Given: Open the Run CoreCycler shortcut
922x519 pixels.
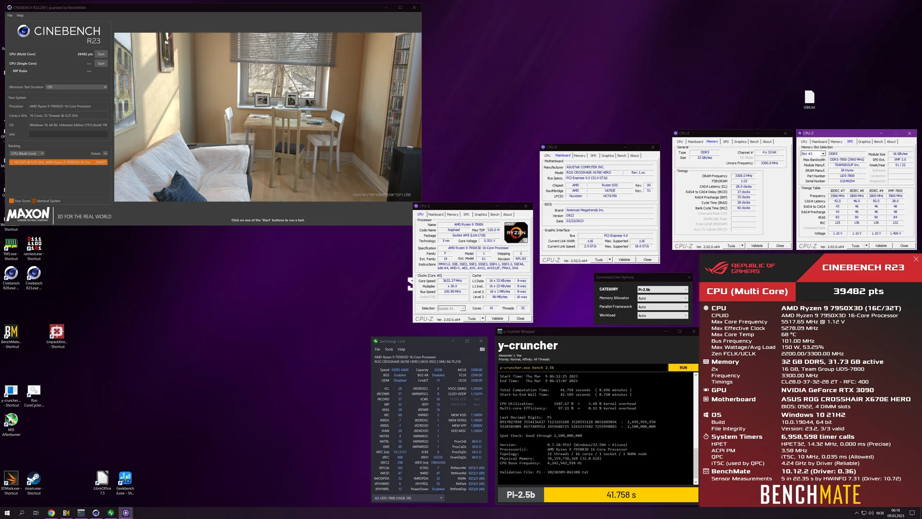Looking at the screenshot, I should tap(34, 395).
